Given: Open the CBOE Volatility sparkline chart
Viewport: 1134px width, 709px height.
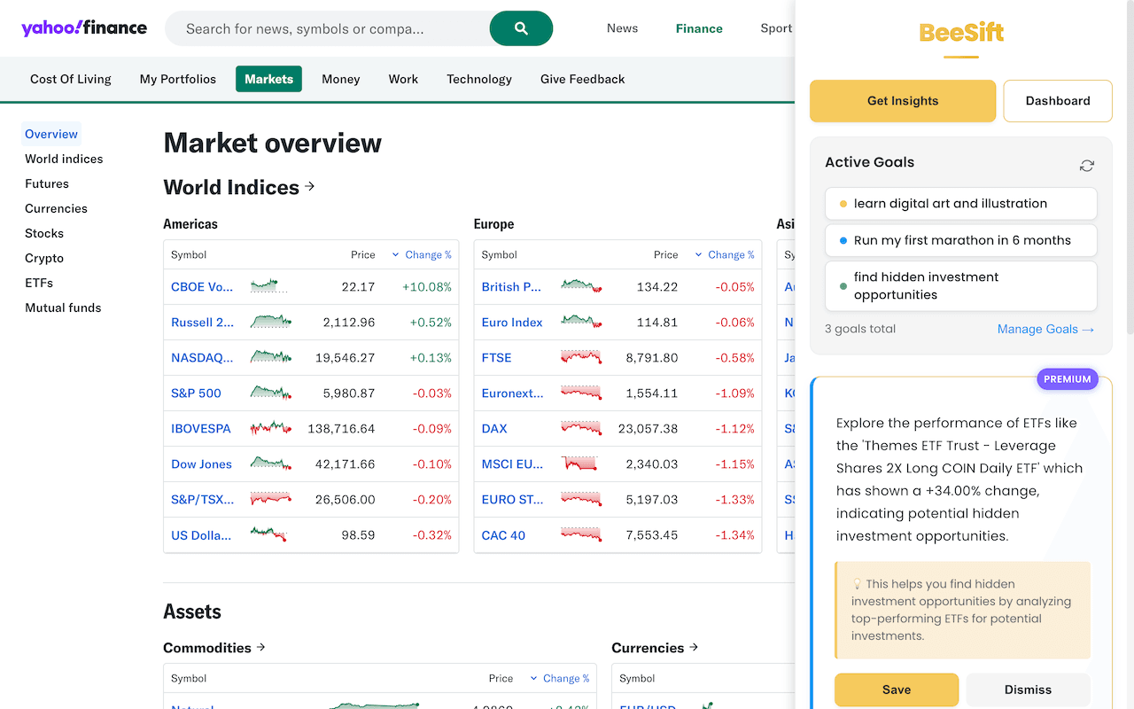Looking at the screenshot, I should point(268,286).
